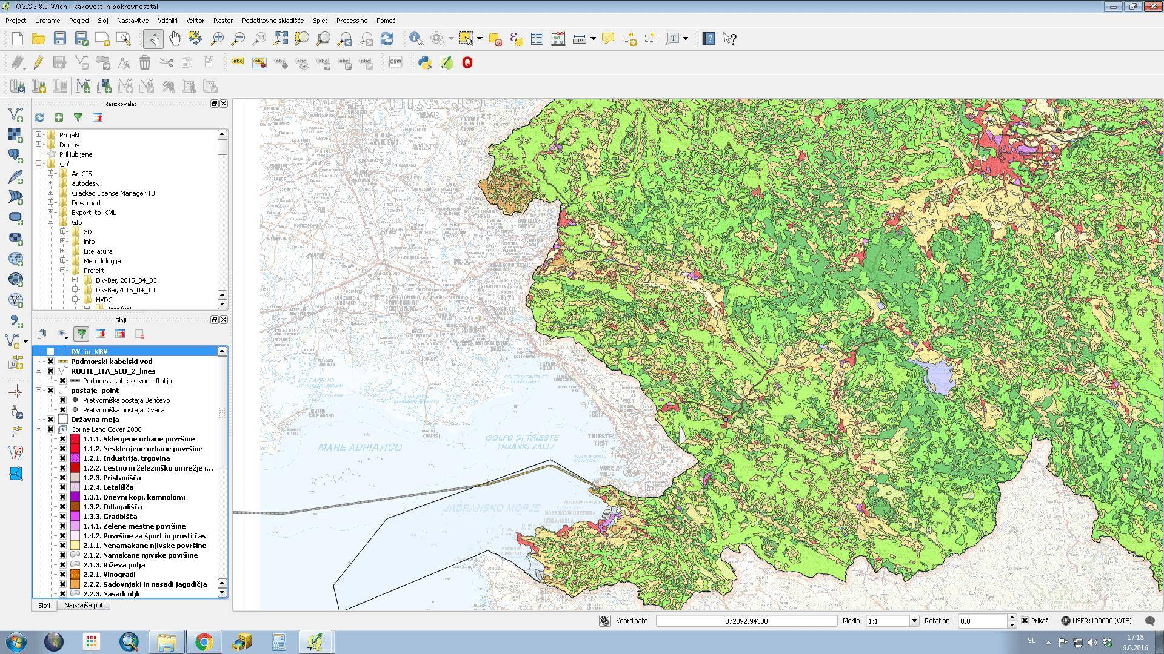This screenshot has height=654, width=1164.
Task: Toggle the Državna meja layer visibility
Action: [51, 420]
